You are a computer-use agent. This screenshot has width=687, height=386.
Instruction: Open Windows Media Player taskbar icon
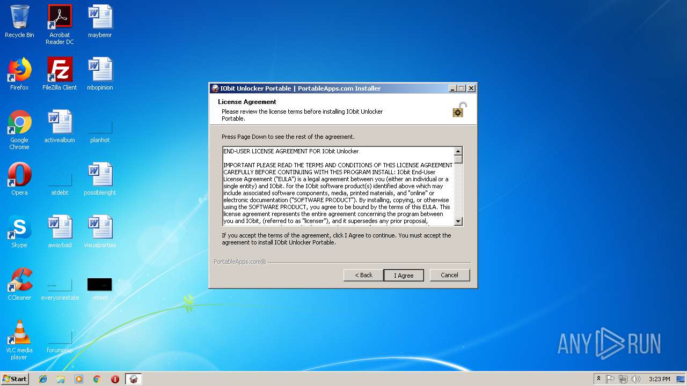click(79, 379)
